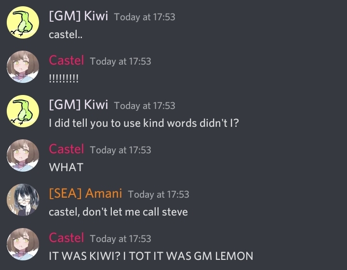The width and height of the screenshot is (347, 270).
Task: Click the Castel username above "!!!!!!!!!"
Action: pyautogui.click(x=67, y=60)
